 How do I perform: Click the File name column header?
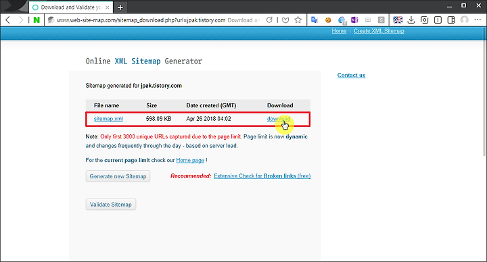coord(107,105)
